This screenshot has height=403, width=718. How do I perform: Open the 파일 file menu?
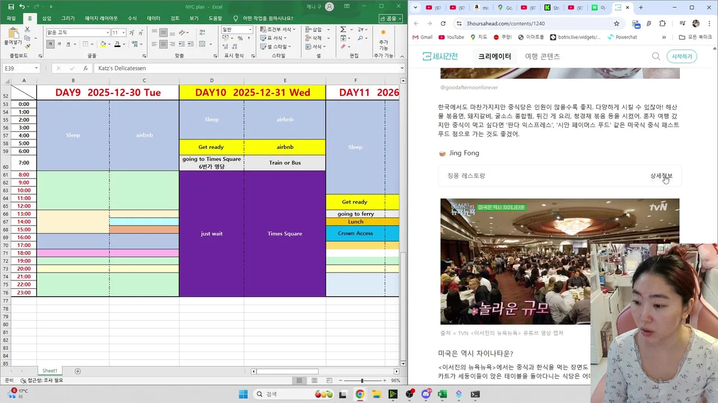[11, 18]
